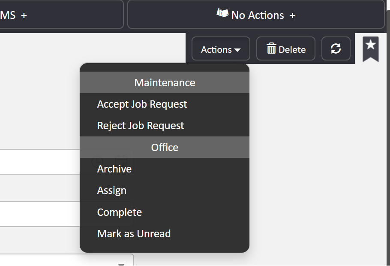
Task: Collapse the Actions dropdown menu
Action: tap(221, 48)
